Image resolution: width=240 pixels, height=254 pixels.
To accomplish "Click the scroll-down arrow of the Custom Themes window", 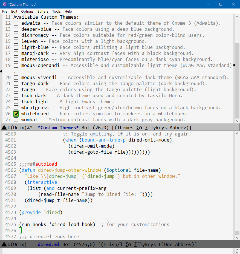I will click(237, 121).
